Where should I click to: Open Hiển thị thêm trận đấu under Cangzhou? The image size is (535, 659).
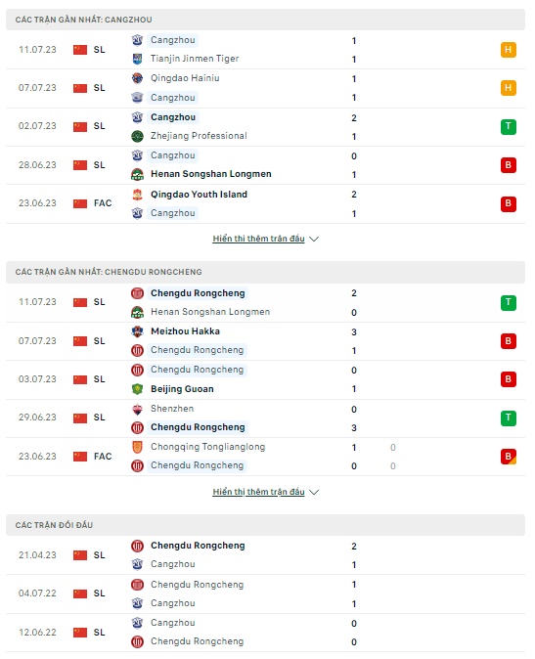(258, 239)
